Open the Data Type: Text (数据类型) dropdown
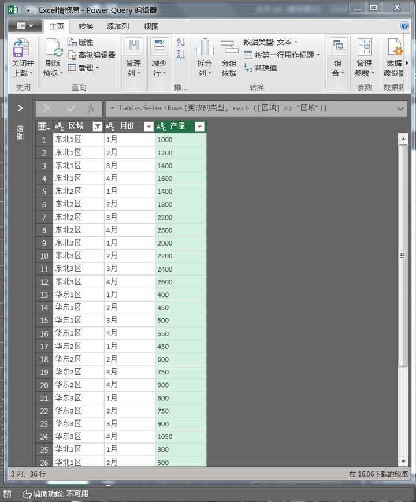This screenshot has height=502, width=416. pyautogui.click(x=270, y=42)
